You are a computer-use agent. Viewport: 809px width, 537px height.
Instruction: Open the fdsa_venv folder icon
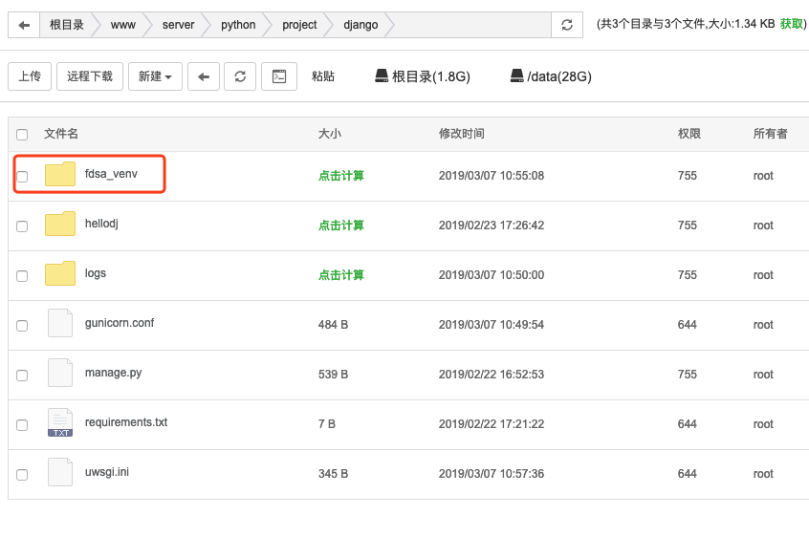click(60, 175)
